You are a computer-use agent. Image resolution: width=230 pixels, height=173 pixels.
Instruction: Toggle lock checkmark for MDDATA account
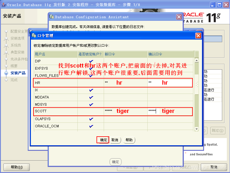click(x=91, y=97)
